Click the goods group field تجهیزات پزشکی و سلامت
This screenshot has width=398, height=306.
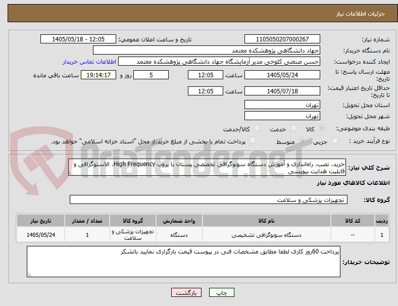[x=209, y=199]
